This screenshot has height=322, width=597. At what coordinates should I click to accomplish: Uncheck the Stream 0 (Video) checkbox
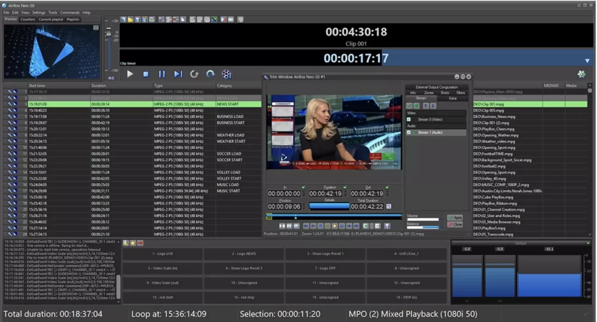coord(409,119)
